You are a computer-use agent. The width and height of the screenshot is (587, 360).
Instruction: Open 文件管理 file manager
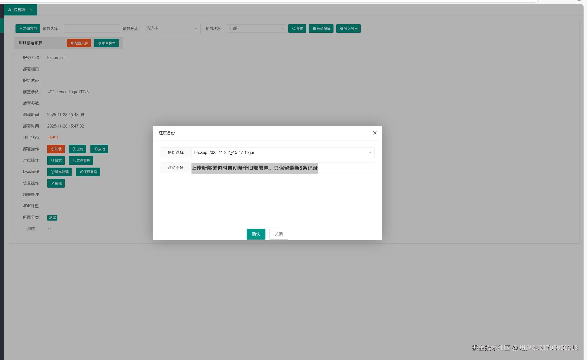coord(81,160)
